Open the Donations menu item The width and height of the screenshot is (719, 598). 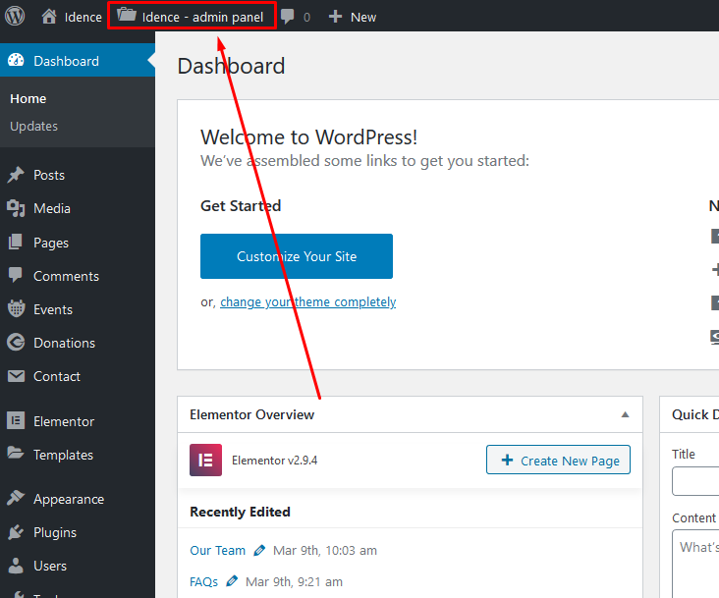click(64, 343)
